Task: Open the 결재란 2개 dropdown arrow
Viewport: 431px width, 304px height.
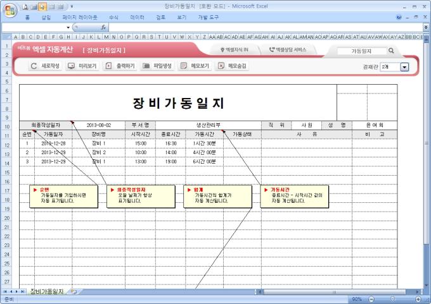Action: click(x=404, y=67)
